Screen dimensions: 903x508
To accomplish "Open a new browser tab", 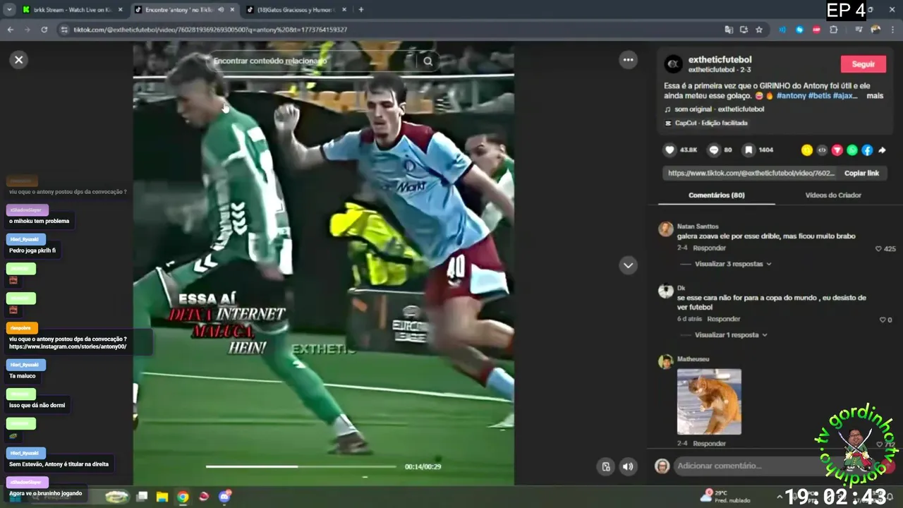I will click(x=361, y=10).
